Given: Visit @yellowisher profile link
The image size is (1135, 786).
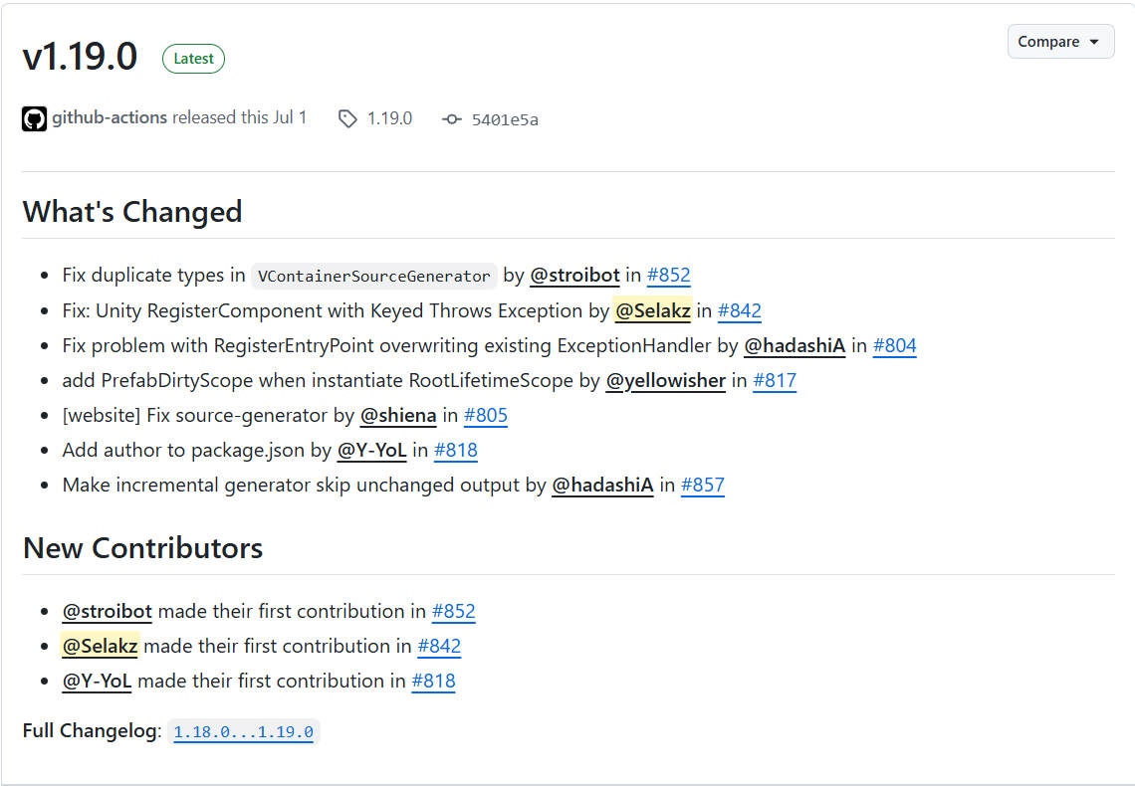Looking at the screenshot, I should [665, 381].
